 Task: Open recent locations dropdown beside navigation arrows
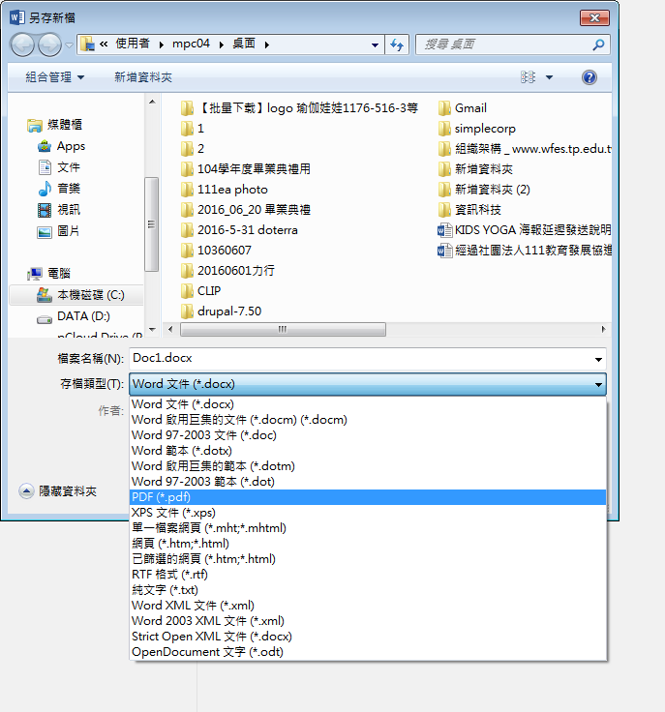pyautogui.click(x=69, y=44)
